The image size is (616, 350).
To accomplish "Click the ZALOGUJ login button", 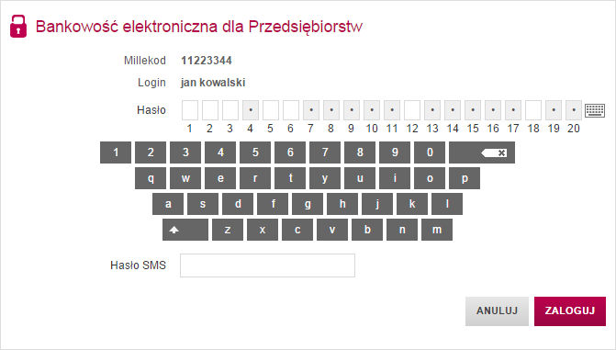I will click(x=570, y=311).
